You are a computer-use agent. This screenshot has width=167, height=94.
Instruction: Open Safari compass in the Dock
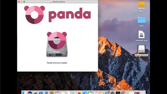tap(41, 93)
